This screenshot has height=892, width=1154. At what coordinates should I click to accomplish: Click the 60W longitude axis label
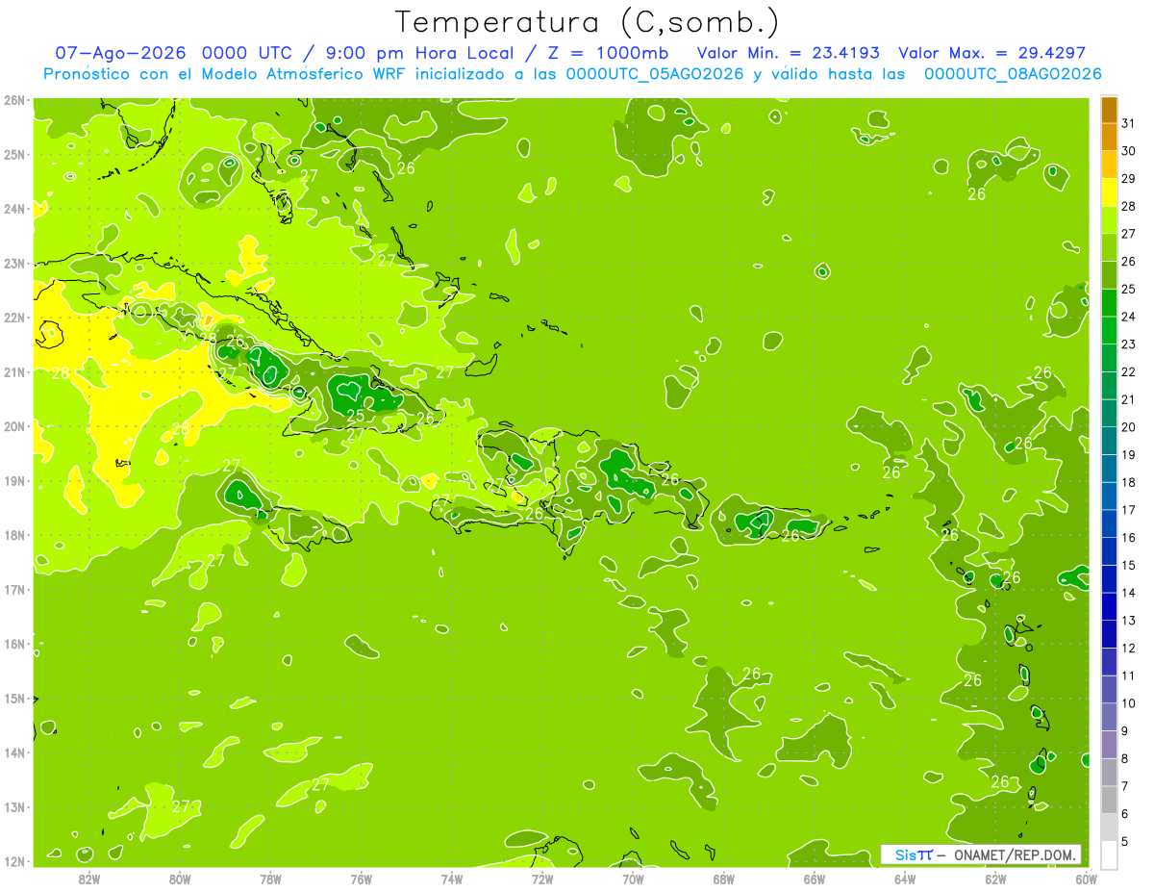1086,879
